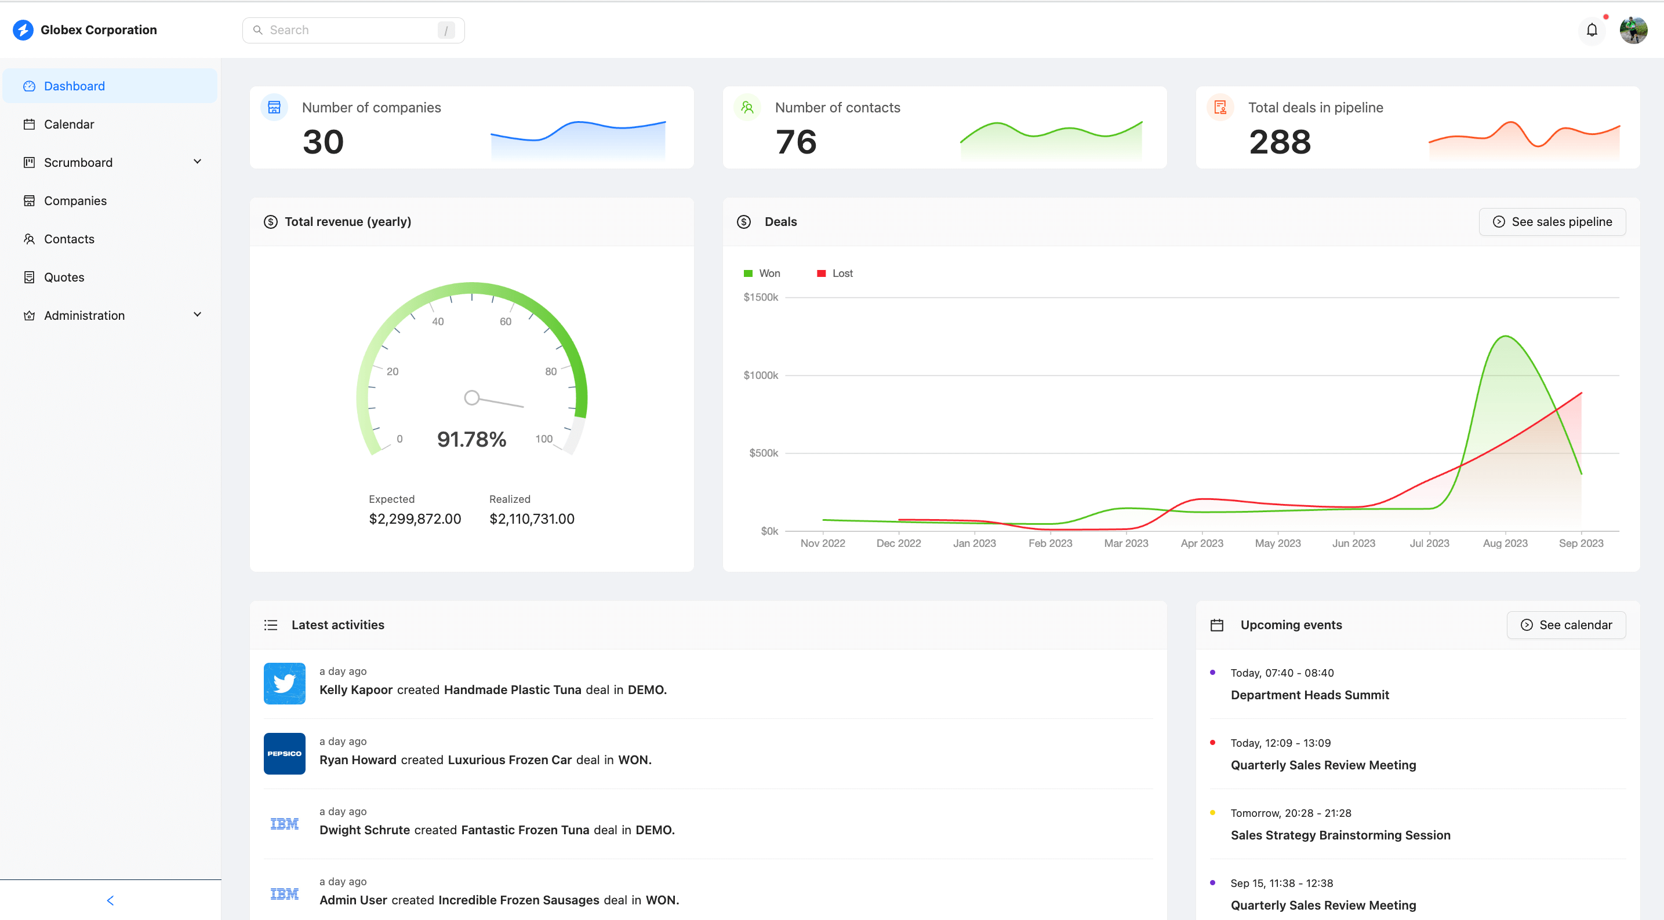Viewport: 1664px width, 920px height.
Task: Click the deals pipeline icon on stat card
Action: click(x=1220, y=107)
